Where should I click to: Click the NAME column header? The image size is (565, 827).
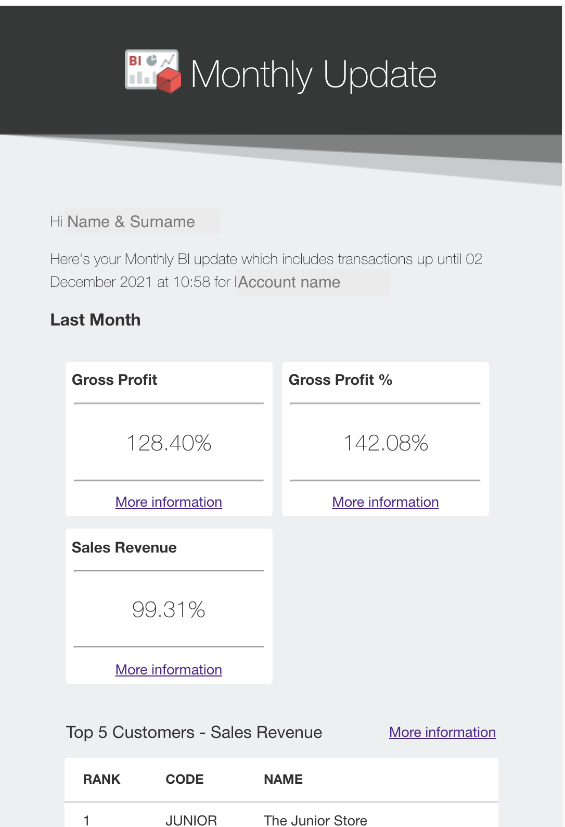(x=283, y=779)
